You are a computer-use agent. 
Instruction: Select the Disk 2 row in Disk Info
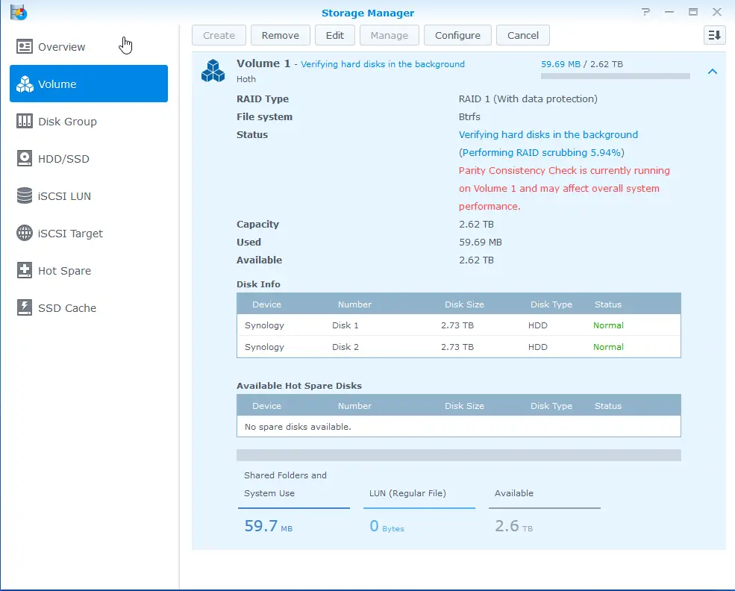pyautogui.click(x=458, y=347)
